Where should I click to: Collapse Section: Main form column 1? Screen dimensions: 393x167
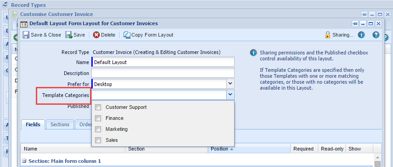tap(24, 161)
